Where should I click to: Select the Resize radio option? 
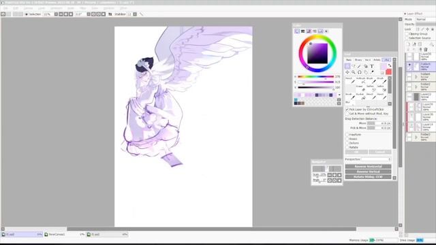(x=347, y=139)
